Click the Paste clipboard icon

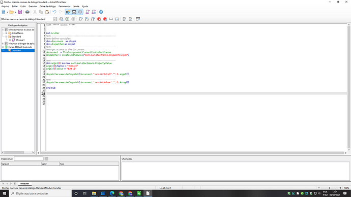click(47, 12)
